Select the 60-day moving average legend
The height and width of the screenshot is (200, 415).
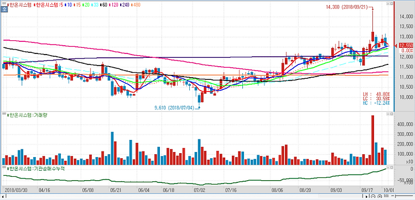pyautogui.click(x=104, y=4)
